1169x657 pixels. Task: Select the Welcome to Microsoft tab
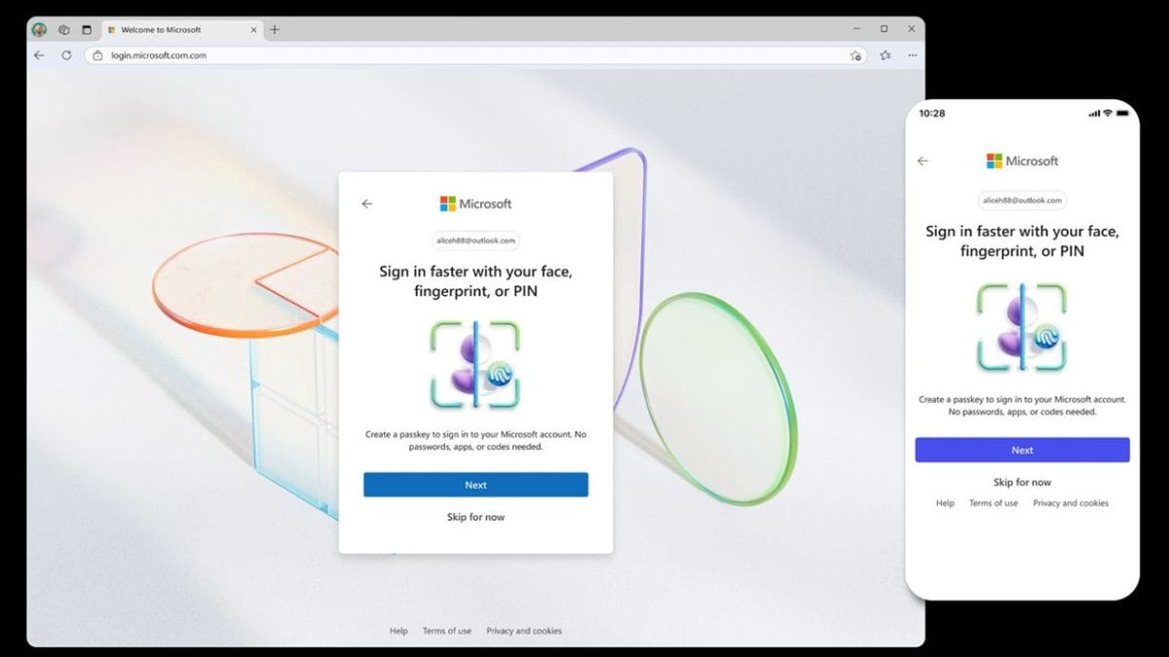(166, 30)
